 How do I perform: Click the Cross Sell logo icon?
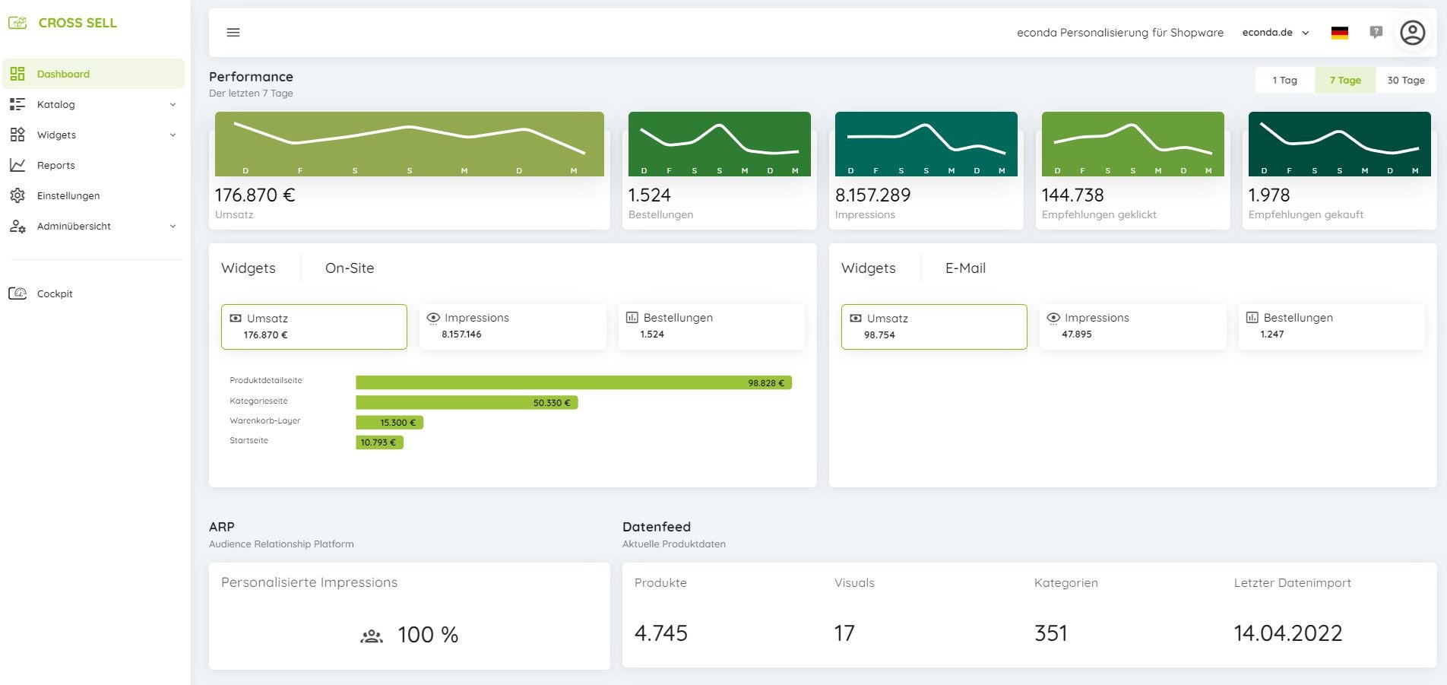coord(17,23)
